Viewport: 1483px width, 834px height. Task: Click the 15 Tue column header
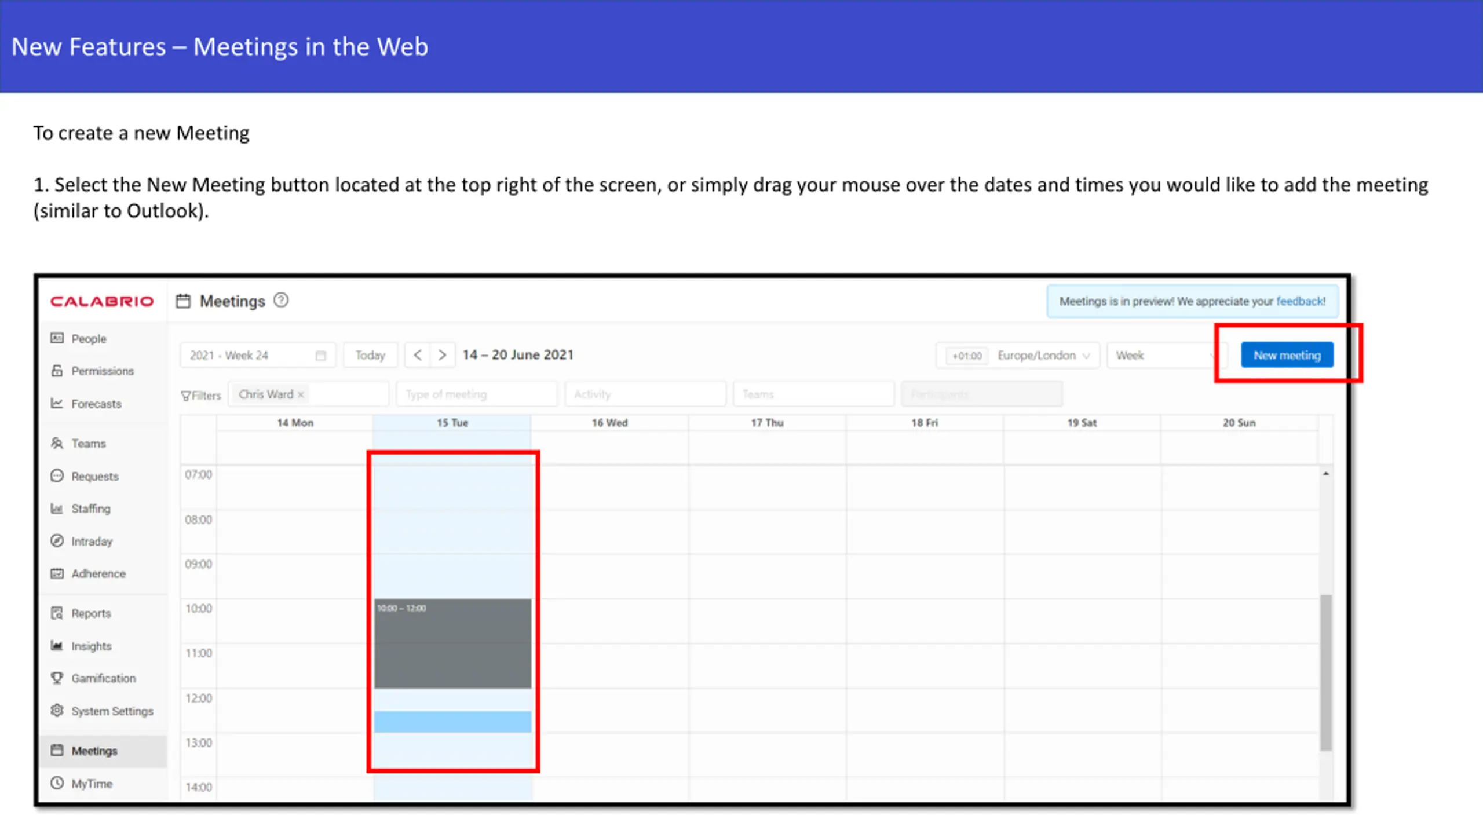point(452,423)
